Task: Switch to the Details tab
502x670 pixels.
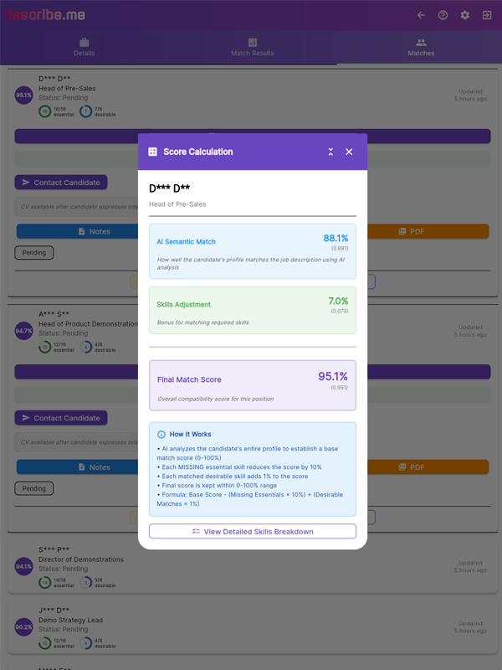Action: 85,47
